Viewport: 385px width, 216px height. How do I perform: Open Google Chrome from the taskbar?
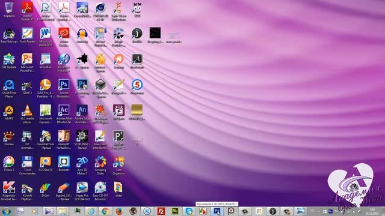coord(105,211)
